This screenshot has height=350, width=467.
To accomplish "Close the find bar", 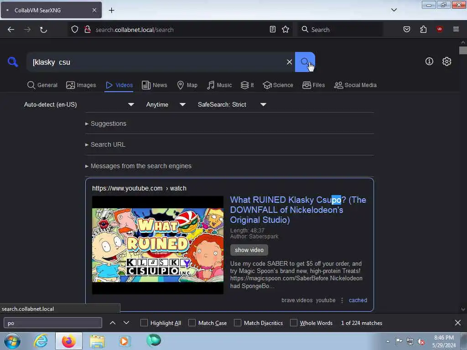I will [x=458, y=323].
